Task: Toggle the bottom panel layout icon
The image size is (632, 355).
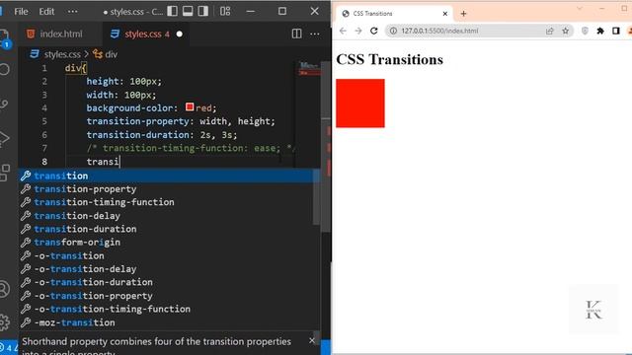Action: 188,11
